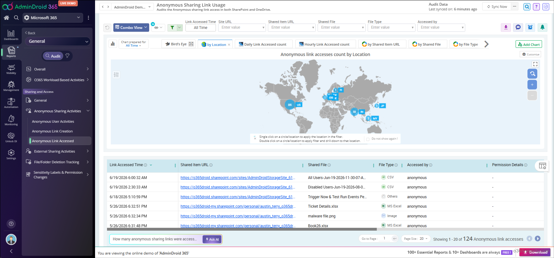Click the top-right blue search icon

click(527, 7)
